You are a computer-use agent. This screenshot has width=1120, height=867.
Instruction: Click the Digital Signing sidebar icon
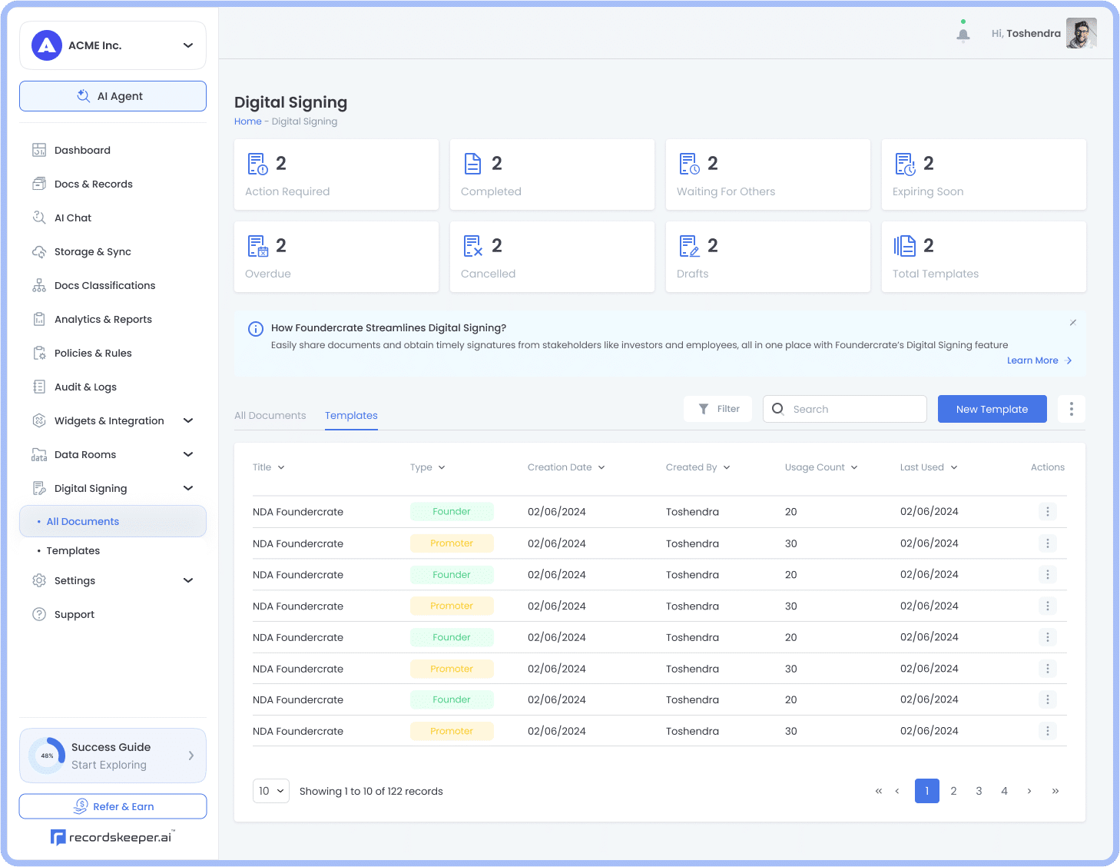(39, 488)
